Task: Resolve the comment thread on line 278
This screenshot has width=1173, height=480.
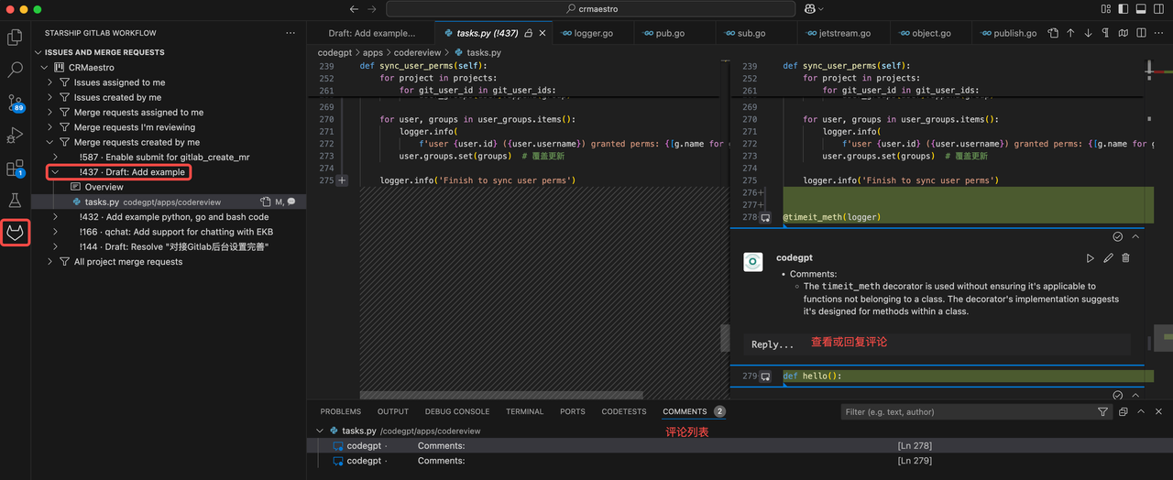Action: (x=1117, y=236)
